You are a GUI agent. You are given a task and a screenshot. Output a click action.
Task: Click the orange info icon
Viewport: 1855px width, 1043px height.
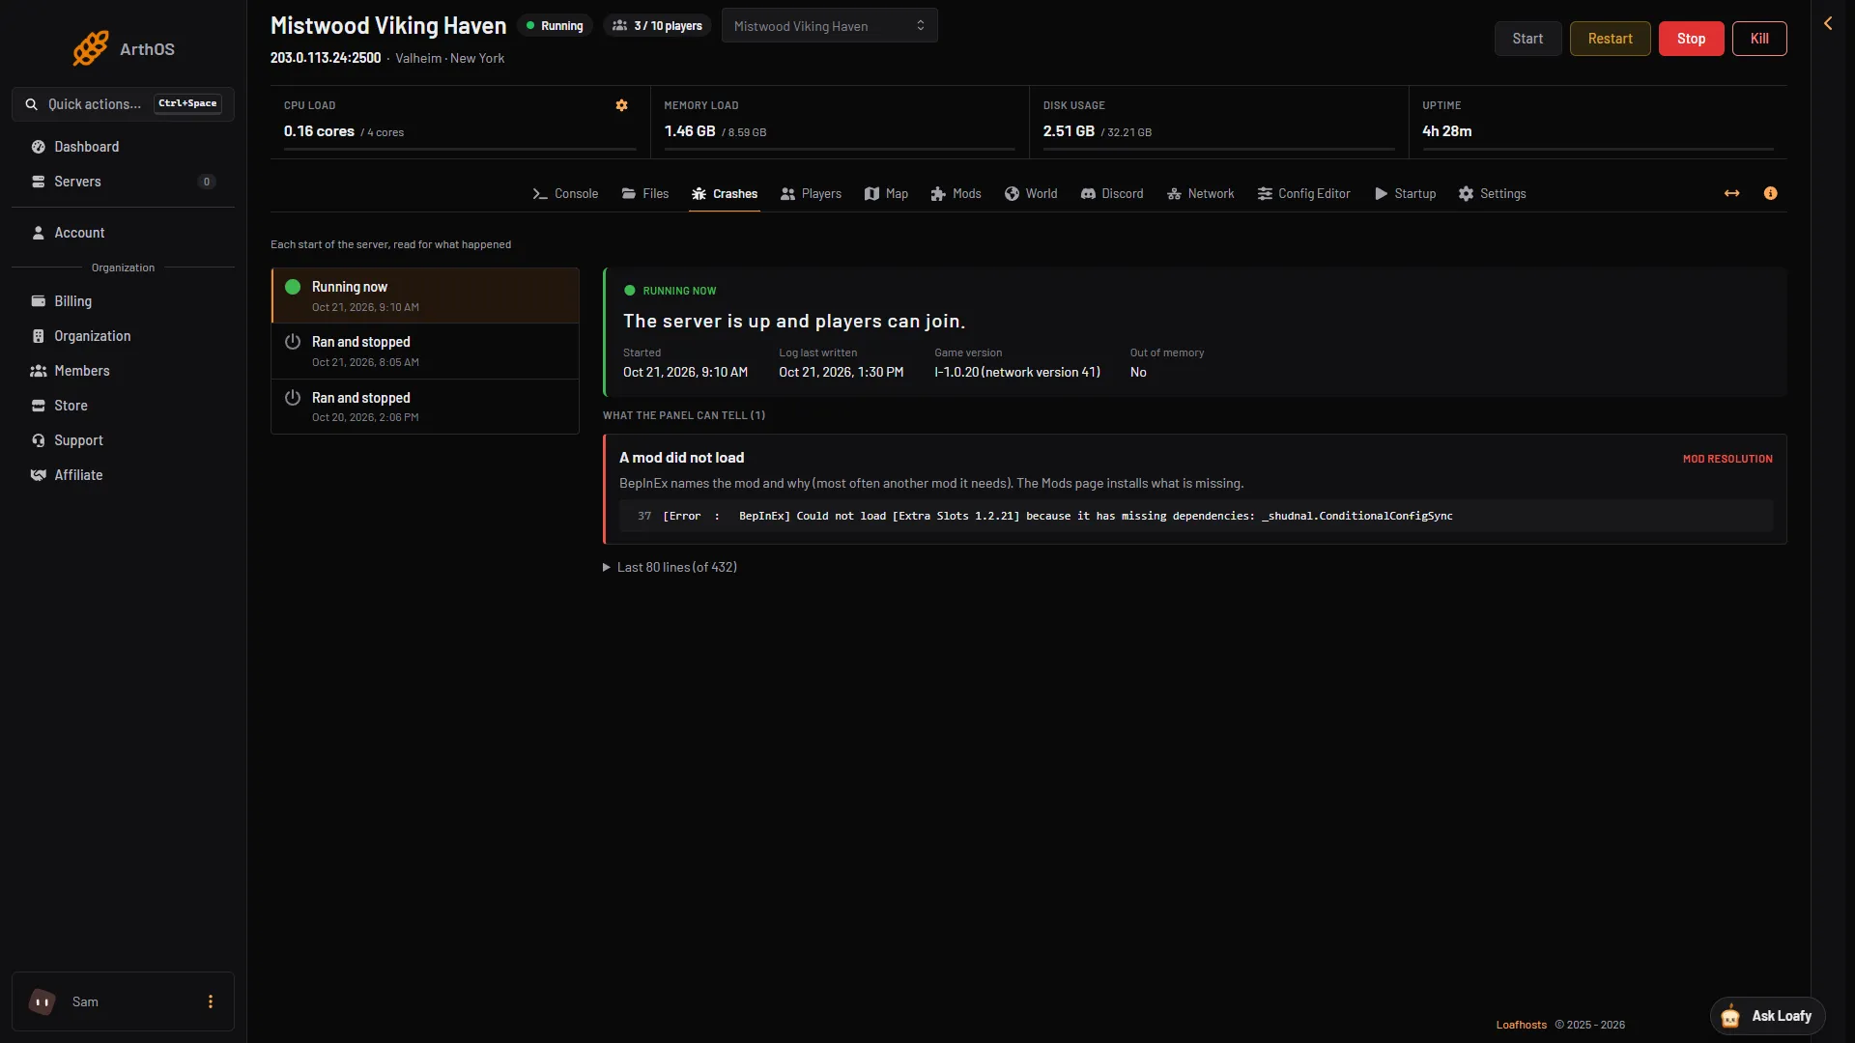1770,193
